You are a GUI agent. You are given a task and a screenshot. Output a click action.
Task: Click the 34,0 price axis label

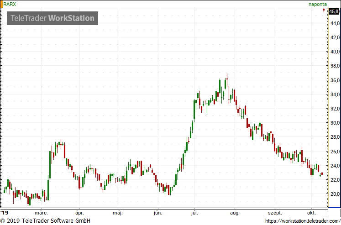pos(335,94)
